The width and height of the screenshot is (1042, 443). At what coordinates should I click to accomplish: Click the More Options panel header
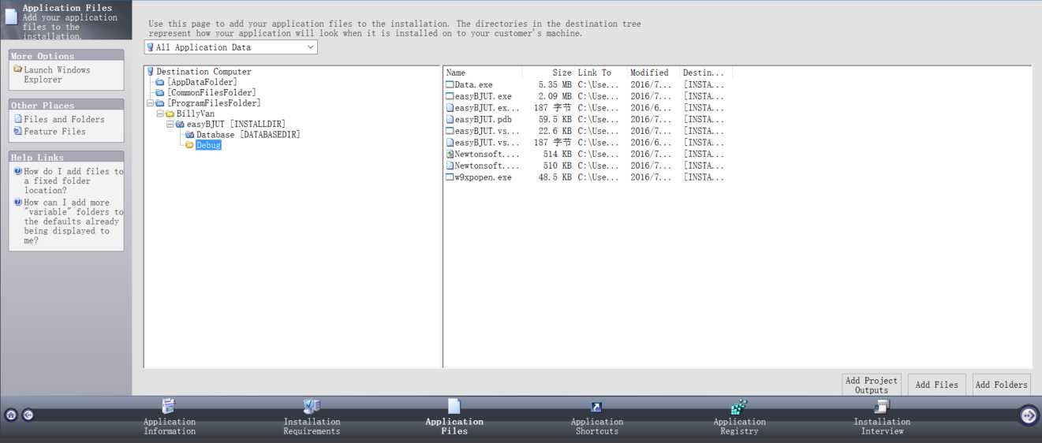coord(66,56)
